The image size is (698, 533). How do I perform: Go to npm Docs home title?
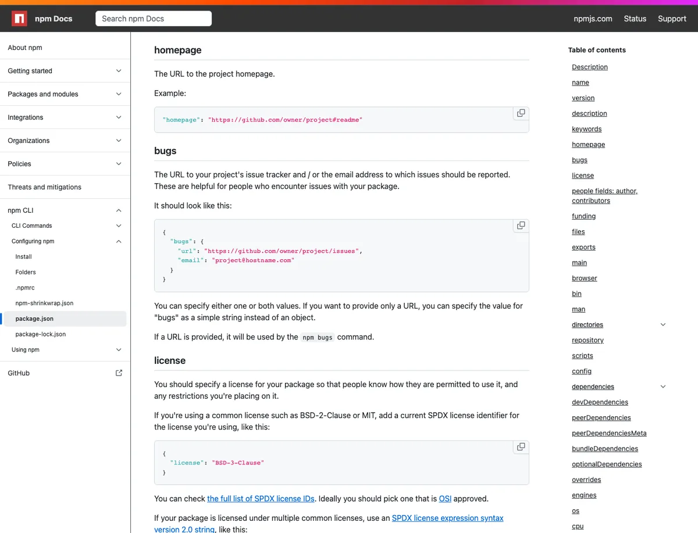(54, 19)
